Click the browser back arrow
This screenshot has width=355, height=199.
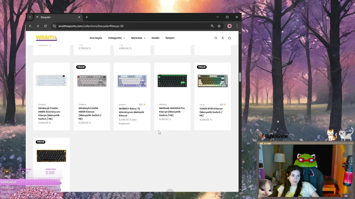pyautogui.click(x=30, y=26)
